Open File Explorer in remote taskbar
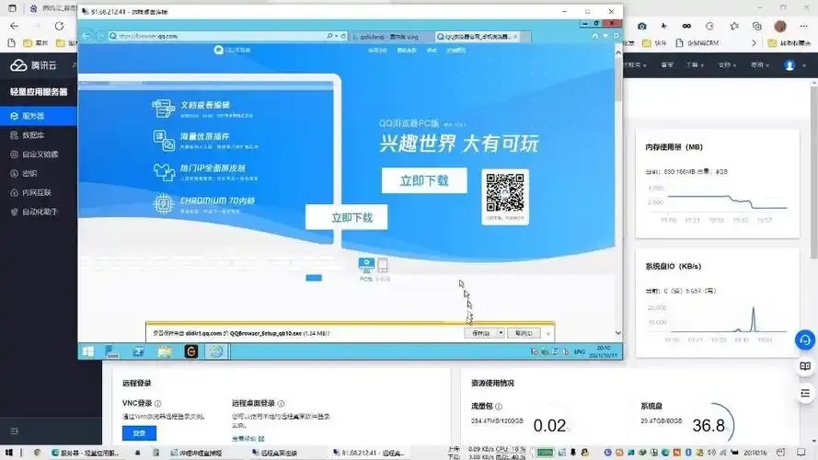 [x=165, y=351]
